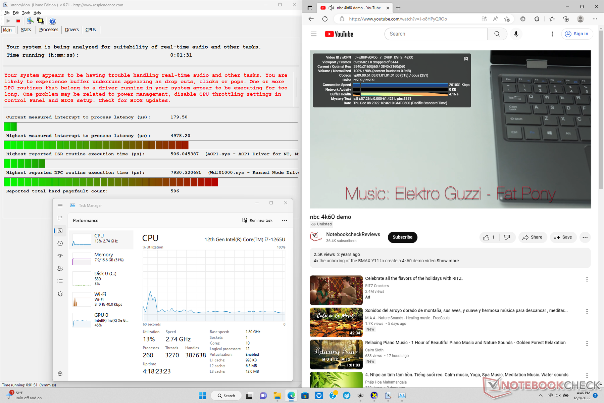Click Read aloud icon in address bar

tap(496, 19)
